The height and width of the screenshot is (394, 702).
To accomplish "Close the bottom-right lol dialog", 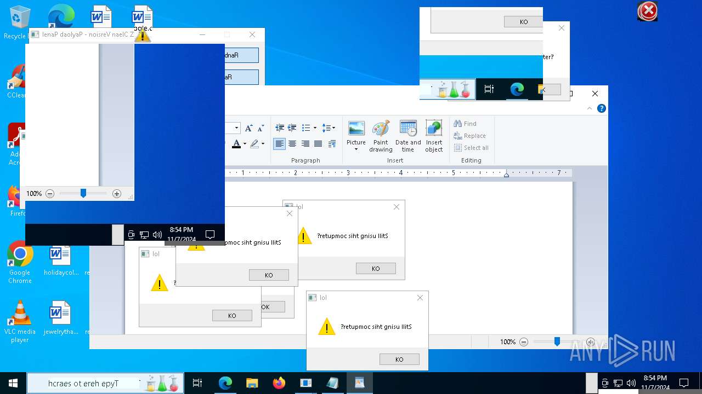I will pyautogui.click(x=420, y=298).
